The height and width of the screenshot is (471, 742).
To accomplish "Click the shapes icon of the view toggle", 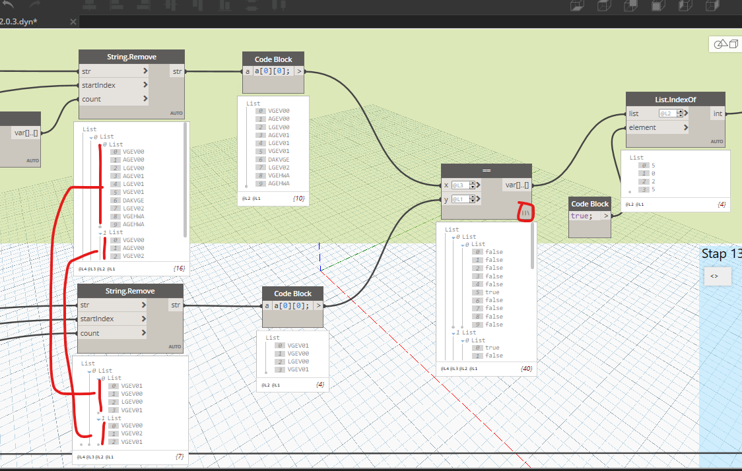I will tap(720, 44).
